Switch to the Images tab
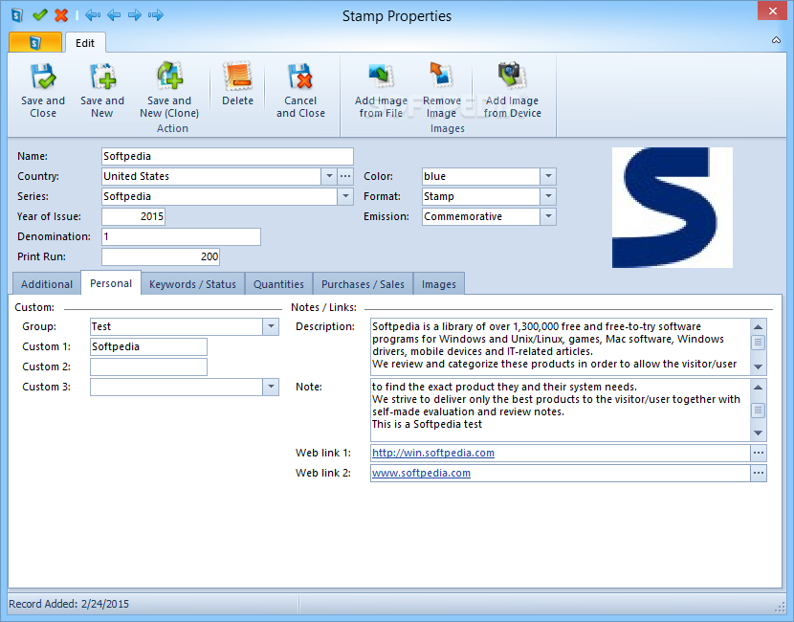794x622 pixels. click(x=438, y=284)
